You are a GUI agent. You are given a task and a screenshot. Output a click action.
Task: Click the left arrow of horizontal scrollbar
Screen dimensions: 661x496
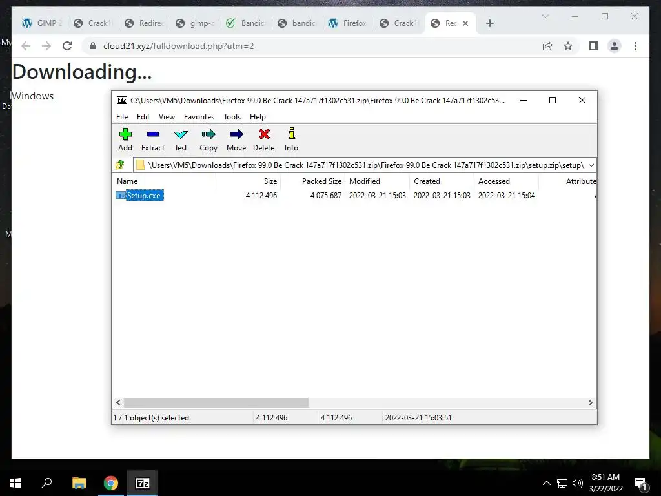[119, 403]
